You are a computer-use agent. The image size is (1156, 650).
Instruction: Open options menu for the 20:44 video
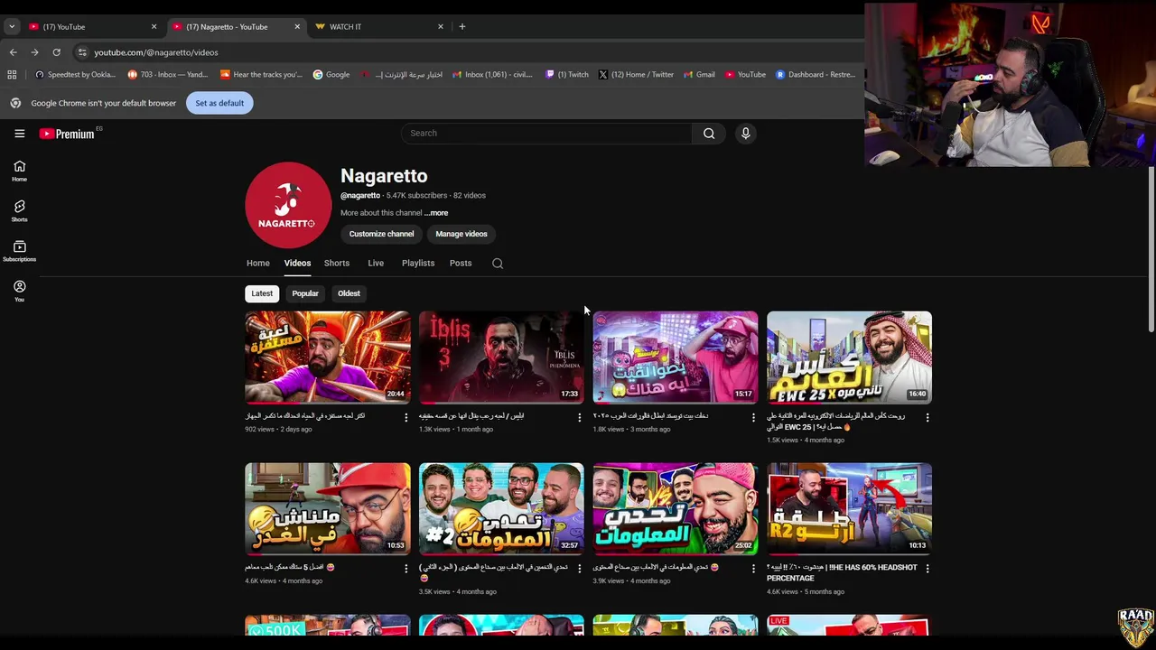point(406,417)
